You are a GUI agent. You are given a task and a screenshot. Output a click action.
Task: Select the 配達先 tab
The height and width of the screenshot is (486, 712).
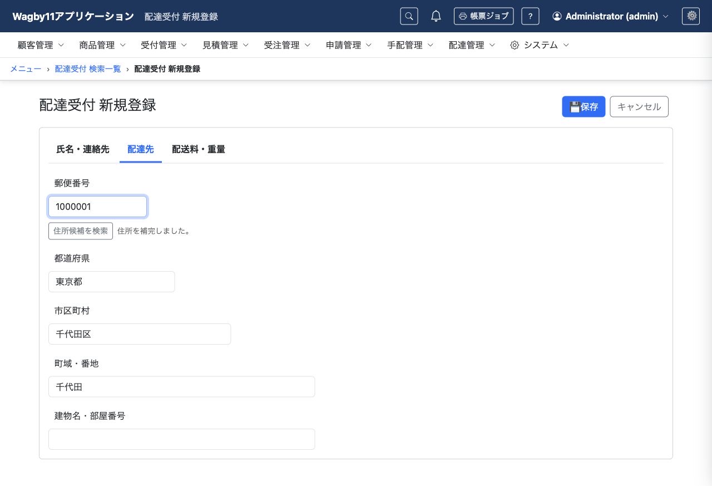coord(141,149)
